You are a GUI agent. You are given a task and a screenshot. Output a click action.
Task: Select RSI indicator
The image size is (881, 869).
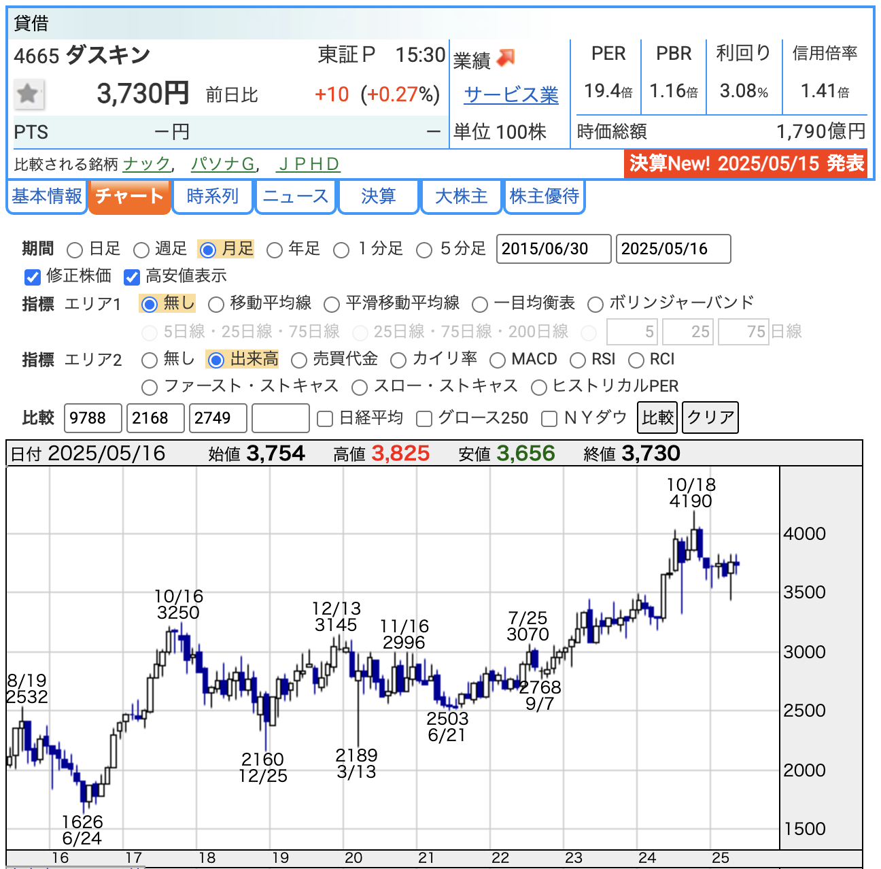coord(578,360)
